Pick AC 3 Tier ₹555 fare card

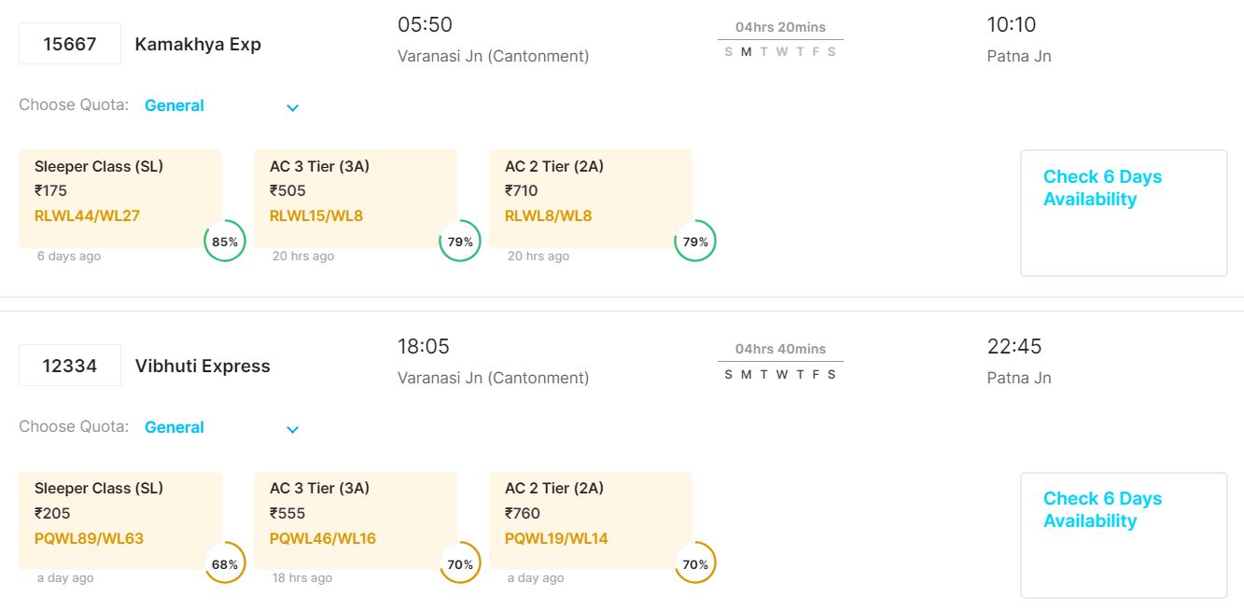[356, 520]
